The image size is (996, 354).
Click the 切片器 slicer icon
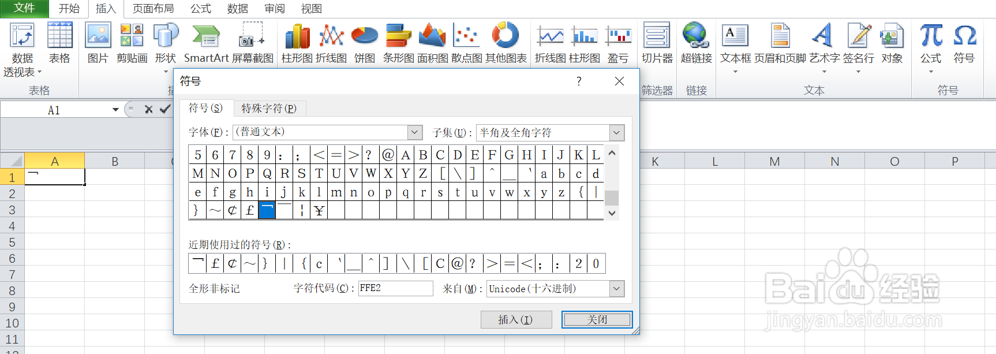(x=657, y=36)
